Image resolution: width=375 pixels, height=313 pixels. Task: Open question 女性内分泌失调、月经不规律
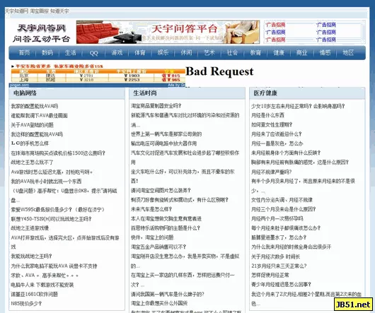[282, 200]
